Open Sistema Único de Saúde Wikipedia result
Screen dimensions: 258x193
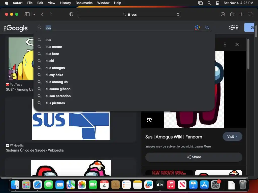(35, 150)
